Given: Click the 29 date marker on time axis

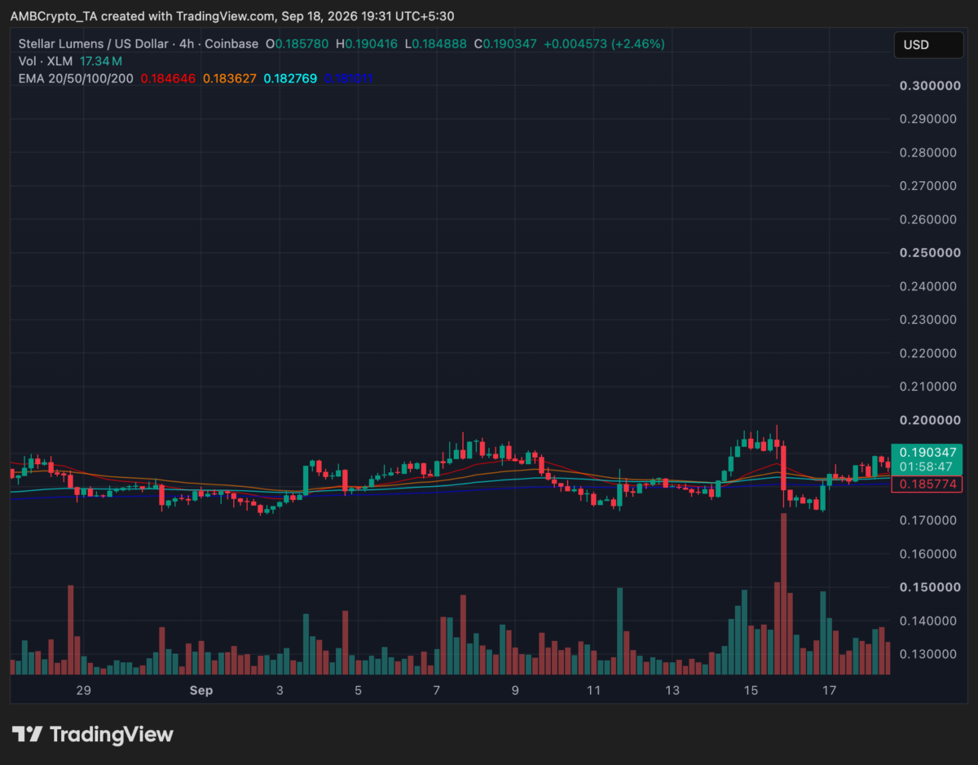Looking at the screenshot, I should (82, 690).
